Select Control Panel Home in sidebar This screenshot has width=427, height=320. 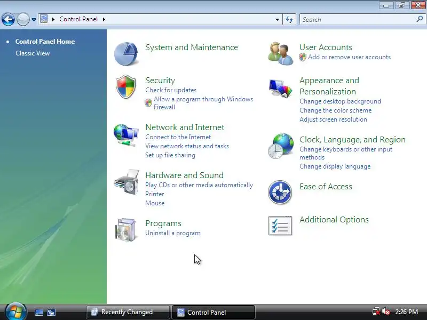tap(45, 42)
